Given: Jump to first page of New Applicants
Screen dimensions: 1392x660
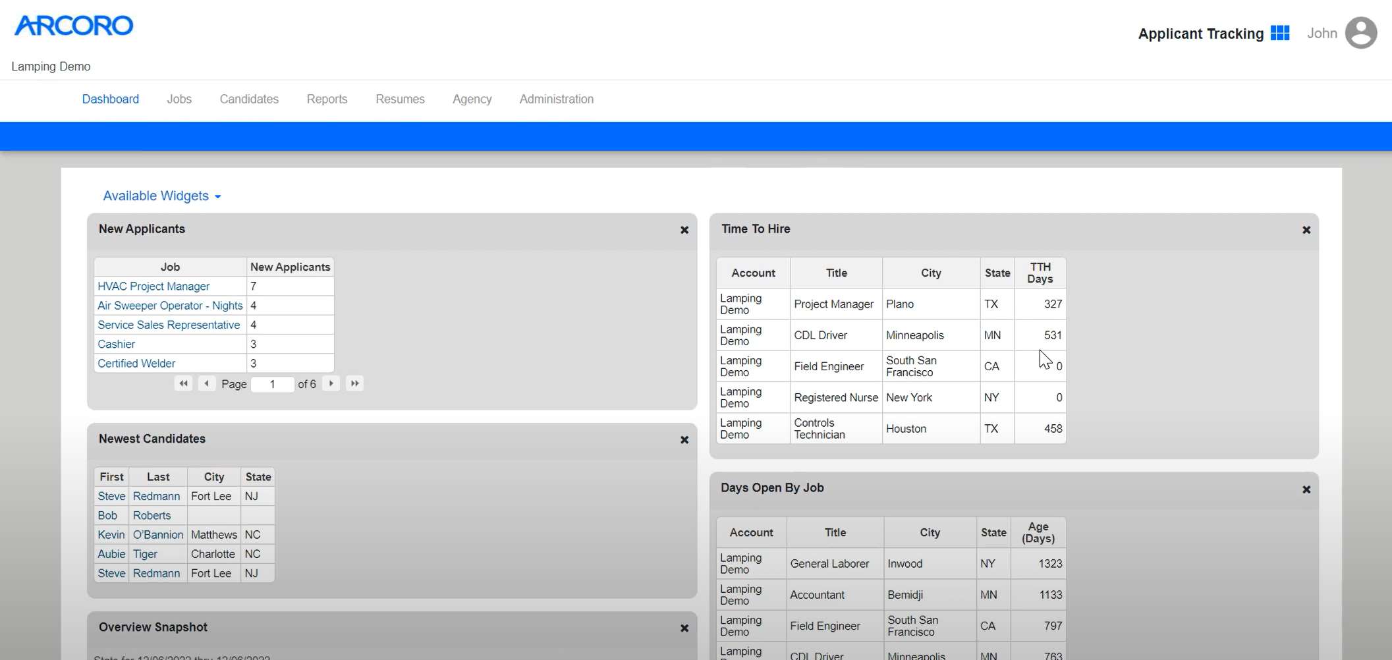Looking at the screenshot, I should [x=183, y=383].
